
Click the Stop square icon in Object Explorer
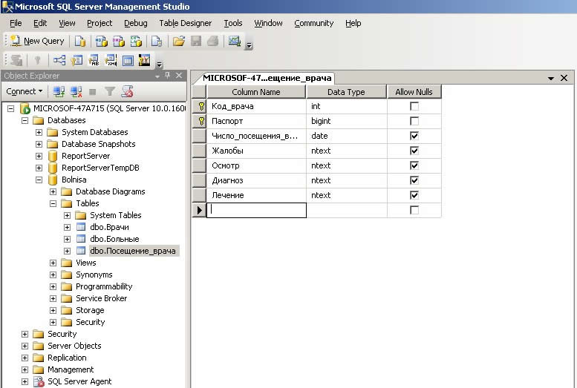tap(93, 91)
